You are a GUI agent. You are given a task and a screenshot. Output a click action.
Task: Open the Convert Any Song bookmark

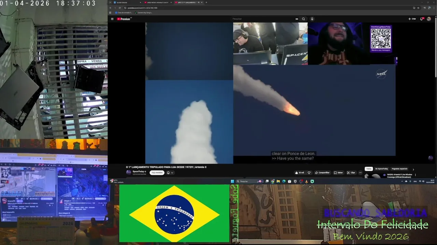coord(143,13)
